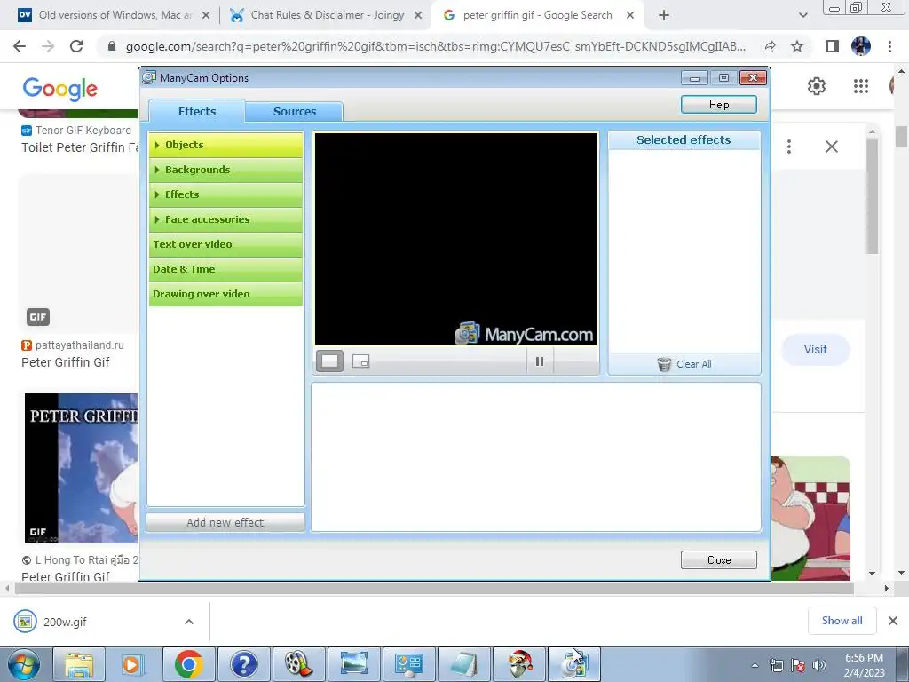
Task: Click the Add new effect button
Action: point(225,522)
